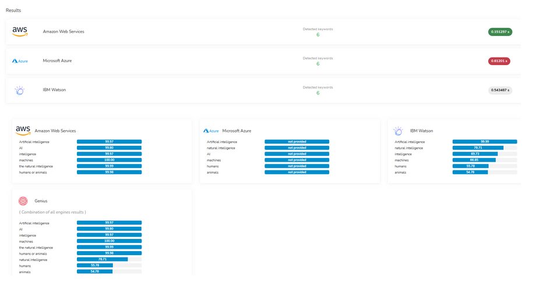
Task: Click the green 0.151297 s time badge
Action: coord(500,32)
